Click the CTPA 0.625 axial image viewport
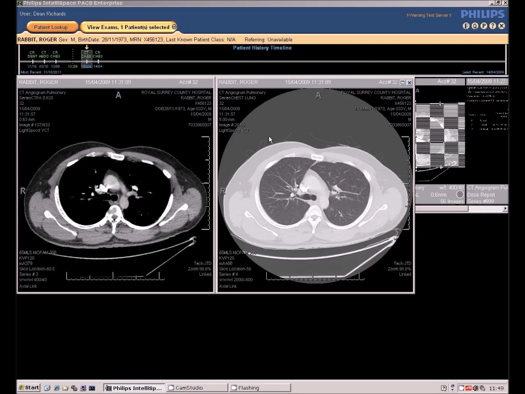Screen dimensions: 525x394 (115, 190)
